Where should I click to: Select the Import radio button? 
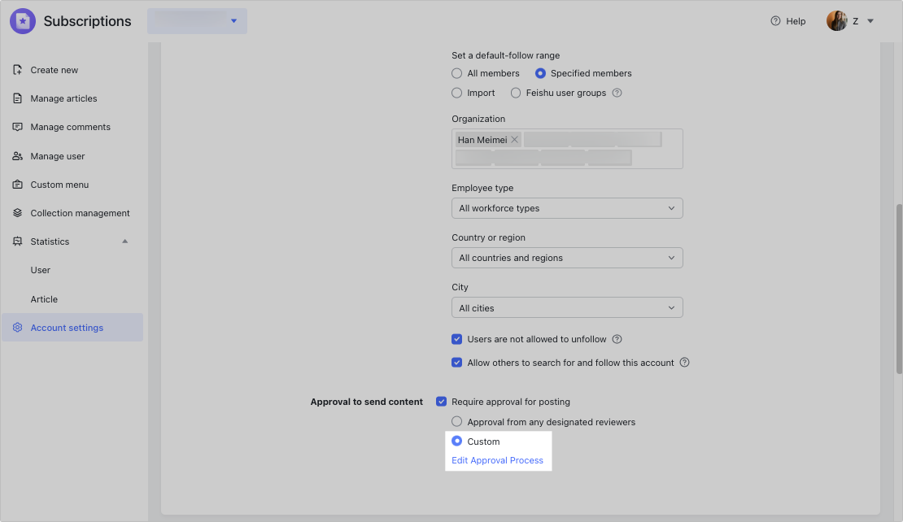[x=456, y=93]
